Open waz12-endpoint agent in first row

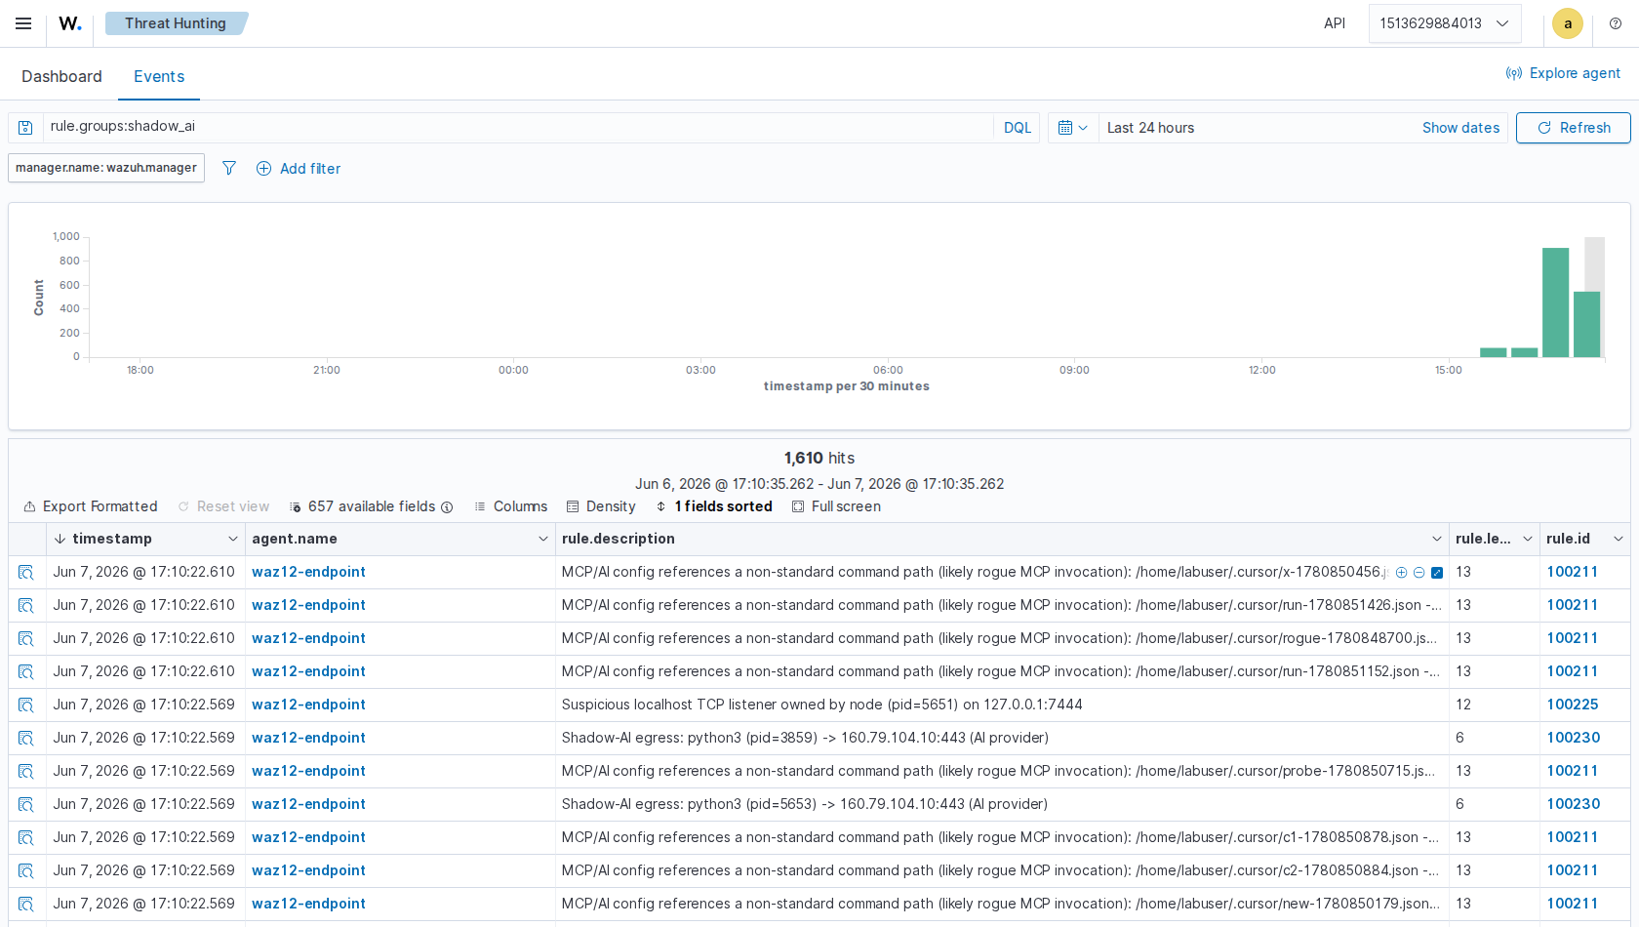pyautogui.click(x=308, y=572)
